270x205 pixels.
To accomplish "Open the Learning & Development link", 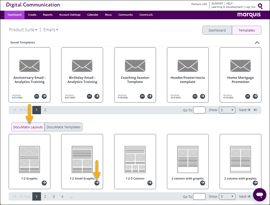I will pos(227,7).
